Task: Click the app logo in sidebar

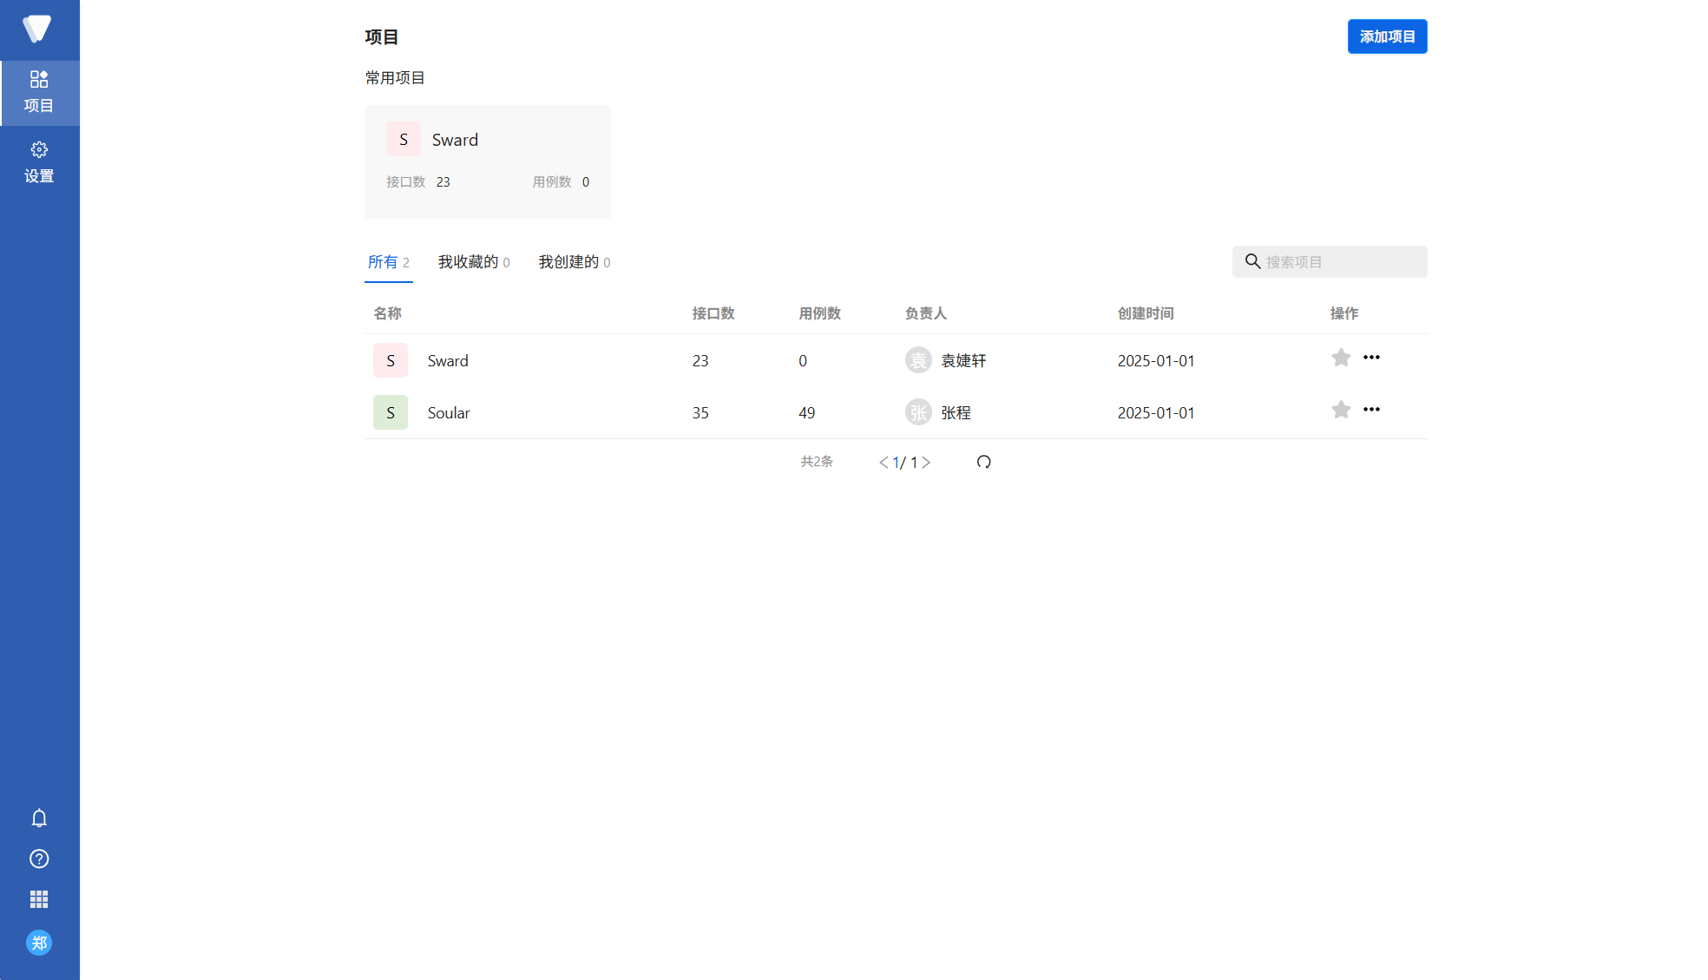Action: tap(37, 29)
